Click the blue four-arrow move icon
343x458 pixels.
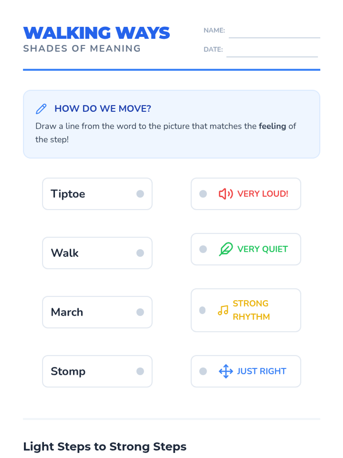226,371
